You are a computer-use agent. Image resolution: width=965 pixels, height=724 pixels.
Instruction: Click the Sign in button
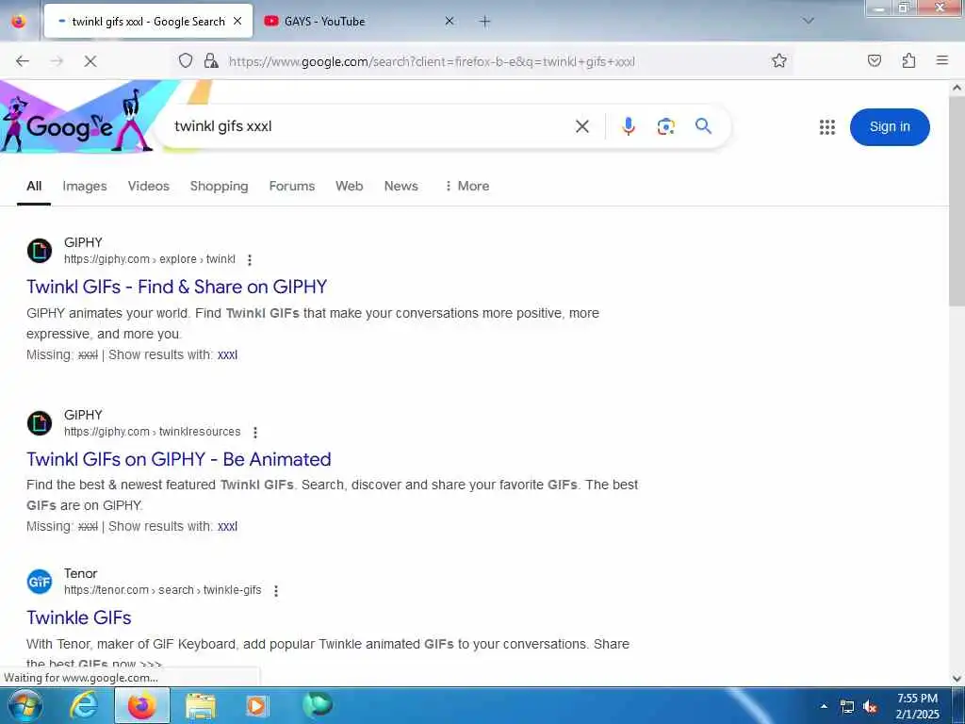[x=890, y=127]
